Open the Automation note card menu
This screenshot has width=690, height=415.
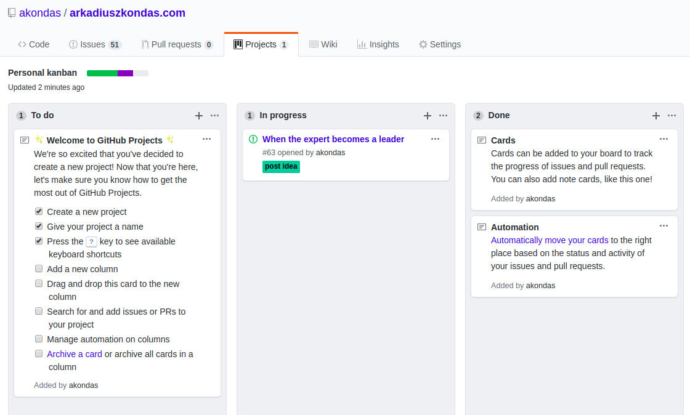pos(664,226)
